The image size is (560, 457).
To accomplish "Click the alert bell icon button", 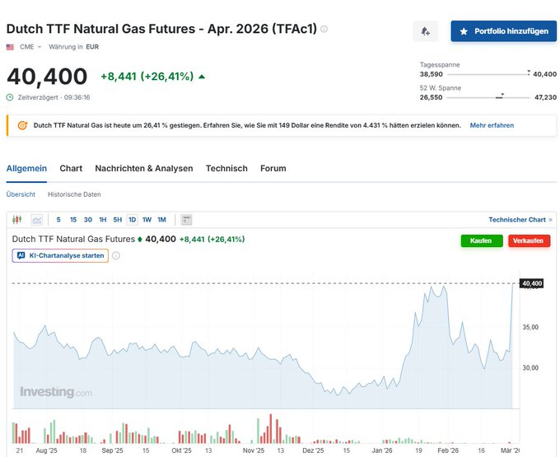I will point(425,31).
